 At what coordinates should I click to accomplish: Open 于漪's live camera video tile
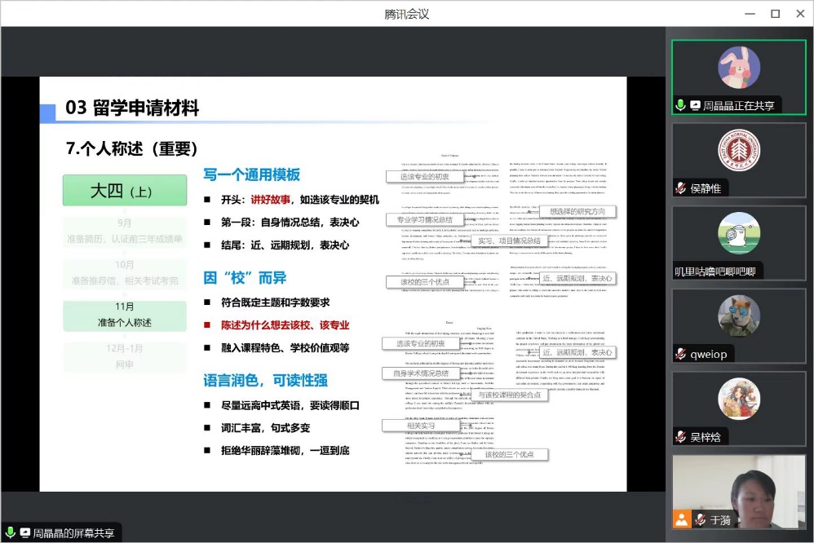[x=739, y=485]
